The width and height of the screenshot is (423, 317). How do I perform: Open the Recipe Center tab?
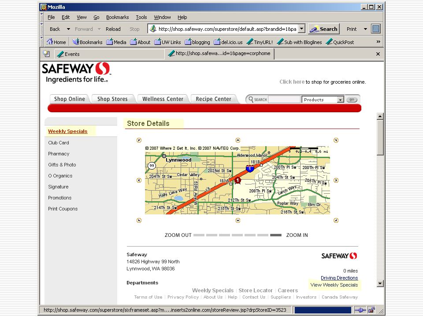pos(213,99)
